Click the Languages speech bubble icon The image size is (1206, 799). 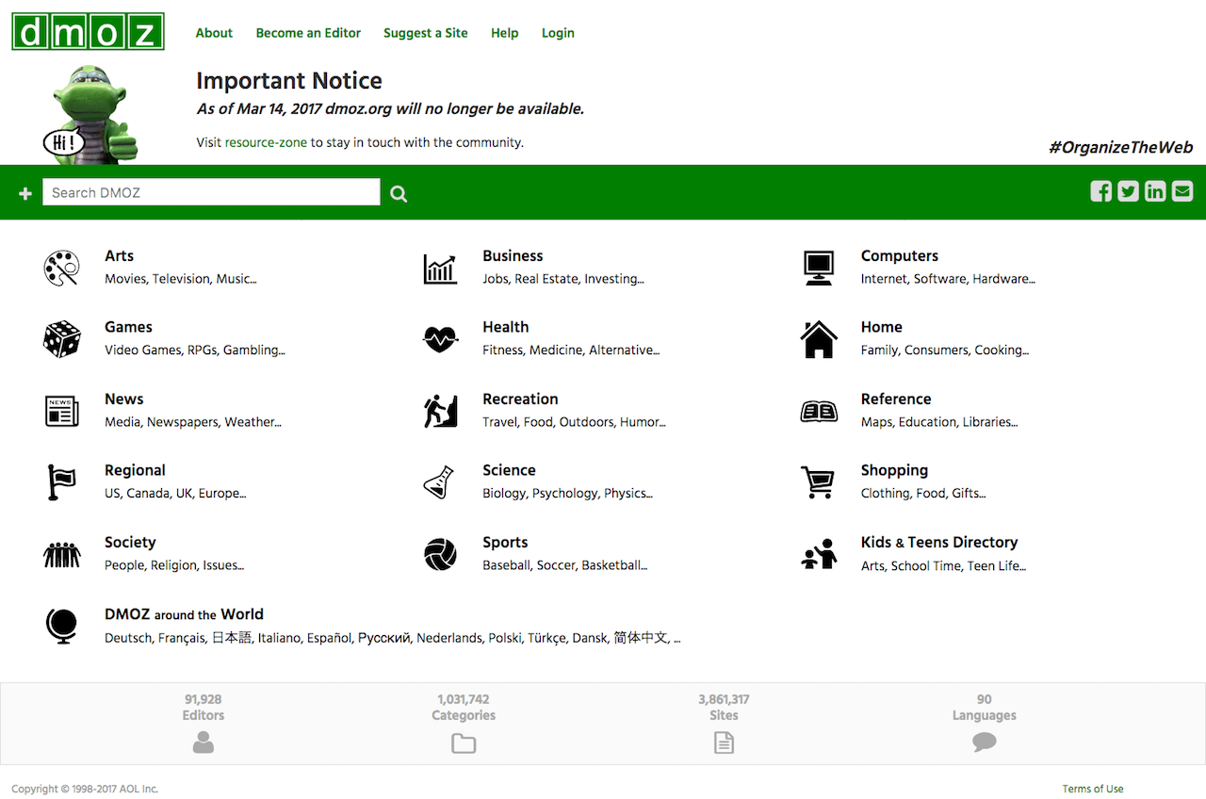pyautogui.click(x=985, y=742)
